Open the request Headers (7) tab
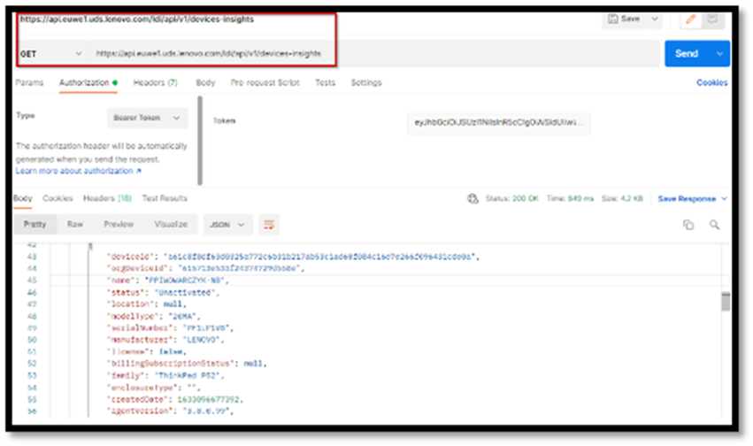Viewport: 753px width, 446px height. point(156,82)
